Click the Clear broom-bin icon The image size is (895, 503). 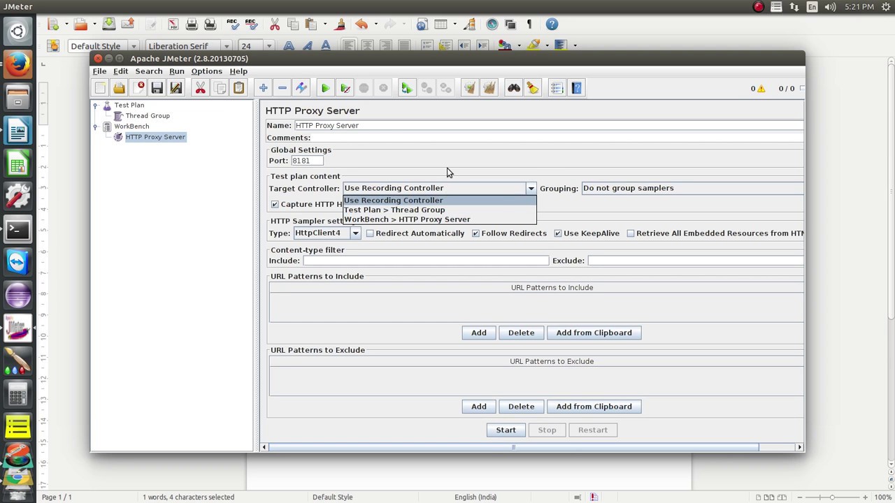(x=469, y=88)
